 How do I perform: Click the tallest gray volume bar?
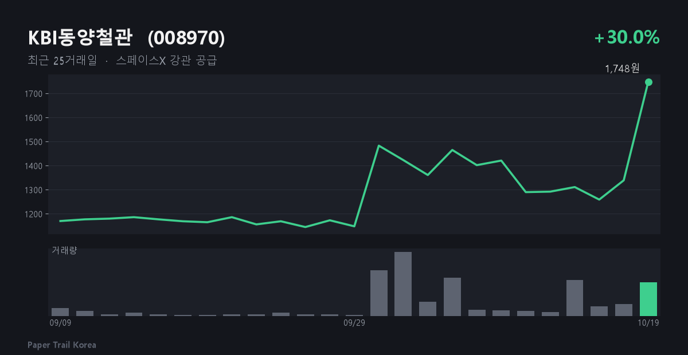tap(403, 284)
